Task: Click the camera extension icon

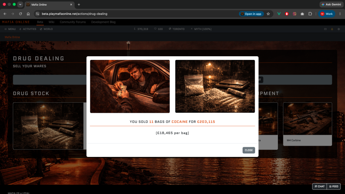Action: click(x=302, y=13)
